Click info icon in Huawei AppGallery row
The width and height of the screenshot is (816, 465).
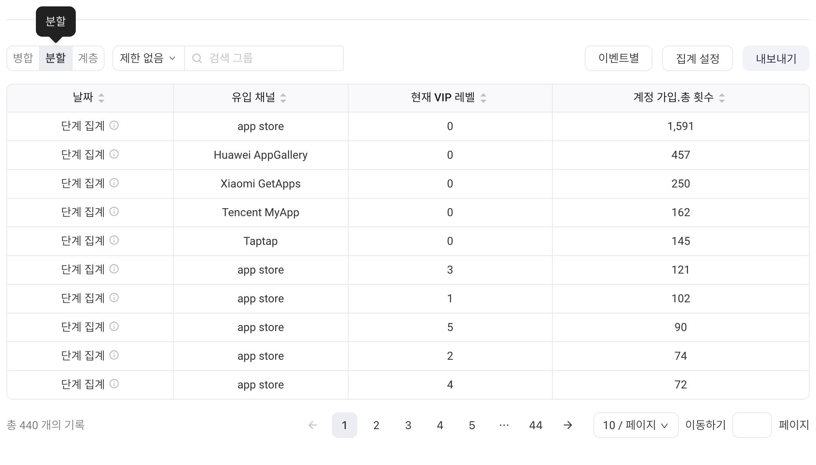114,154
